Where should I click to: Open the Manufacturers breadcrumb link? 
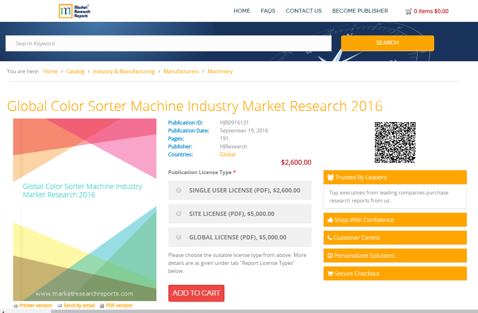click(x=181, y=71)
